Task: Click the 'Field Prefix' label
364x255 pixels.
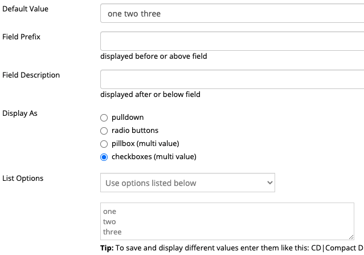Action: point(22,37)
